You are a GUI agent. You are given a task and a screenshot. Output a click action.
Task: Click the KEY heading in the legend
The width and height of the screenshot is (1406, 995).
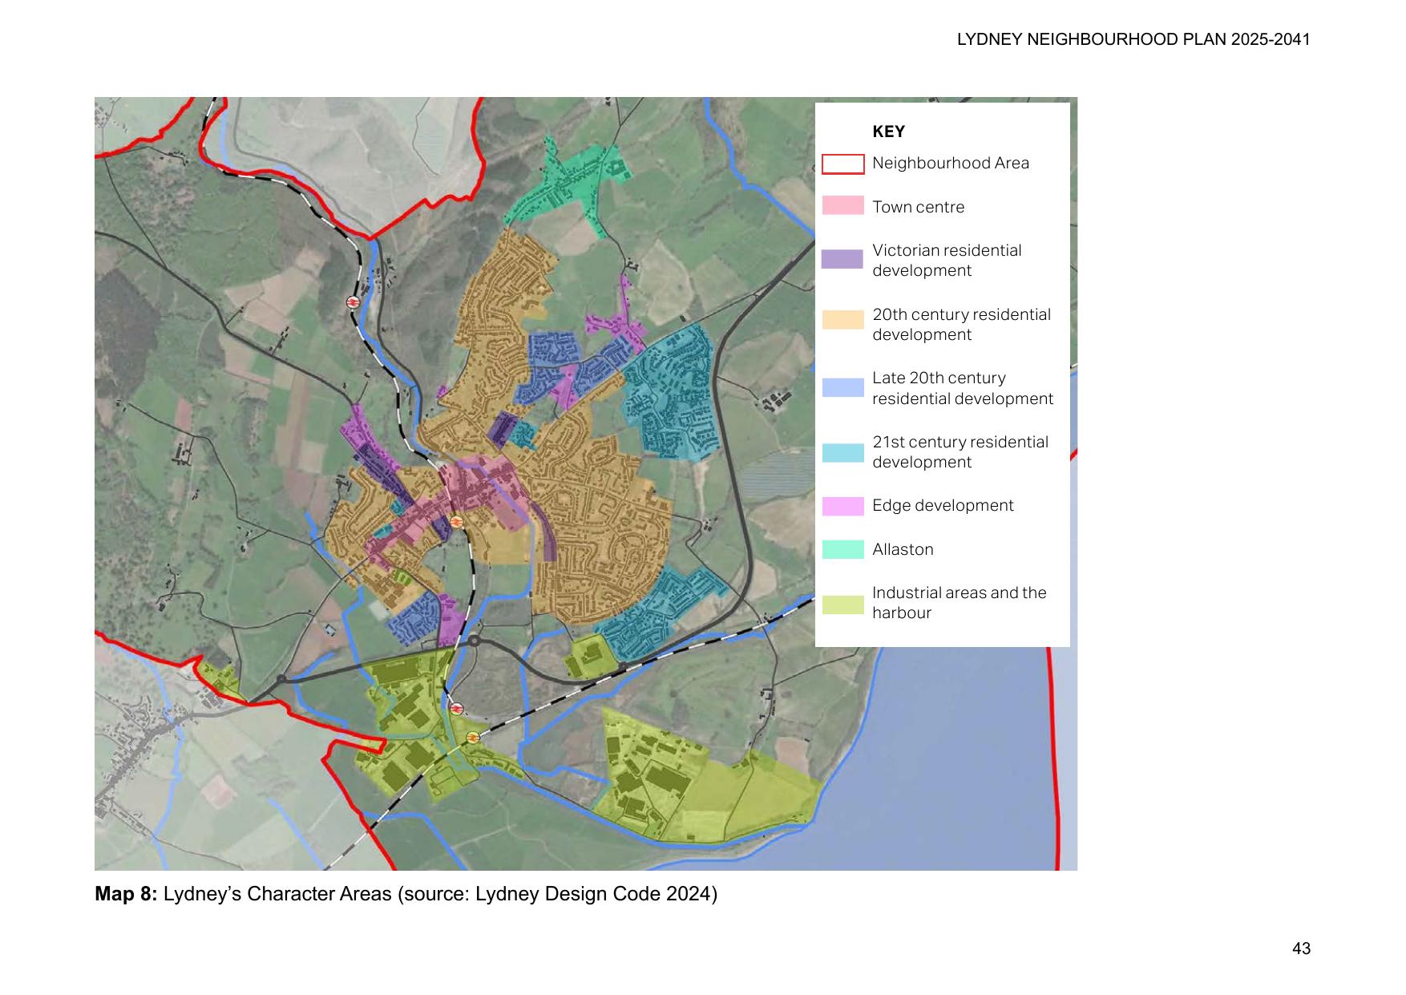pos(888,131)
